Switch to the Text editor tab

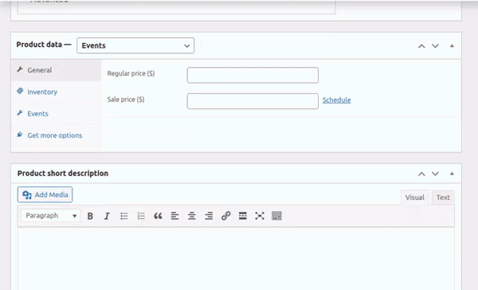(443, 198)
